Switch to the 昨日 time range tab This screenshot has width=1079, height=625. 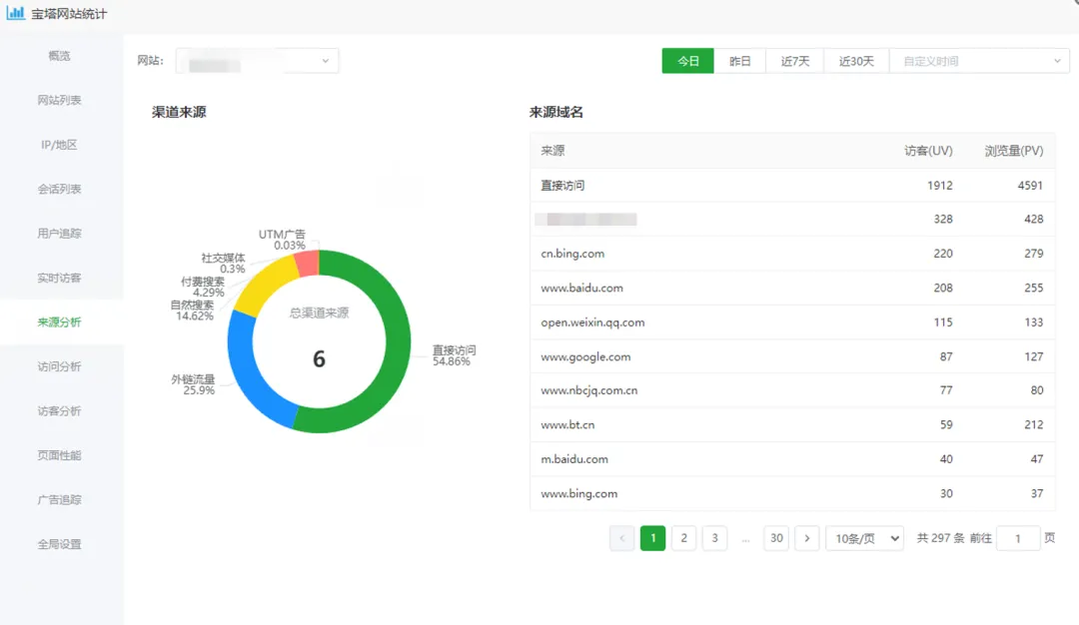739,61
